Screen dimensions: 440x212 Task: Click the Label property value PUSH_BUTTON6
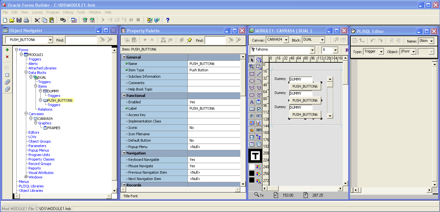[214, 108]
